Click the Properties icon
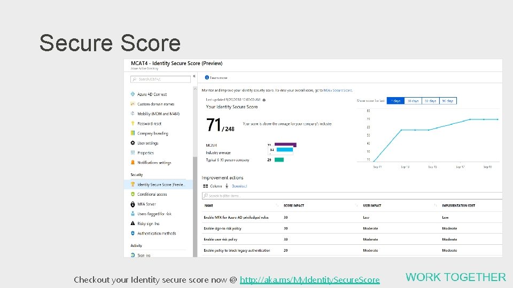513x288 pixels. (x=133, y=153)
